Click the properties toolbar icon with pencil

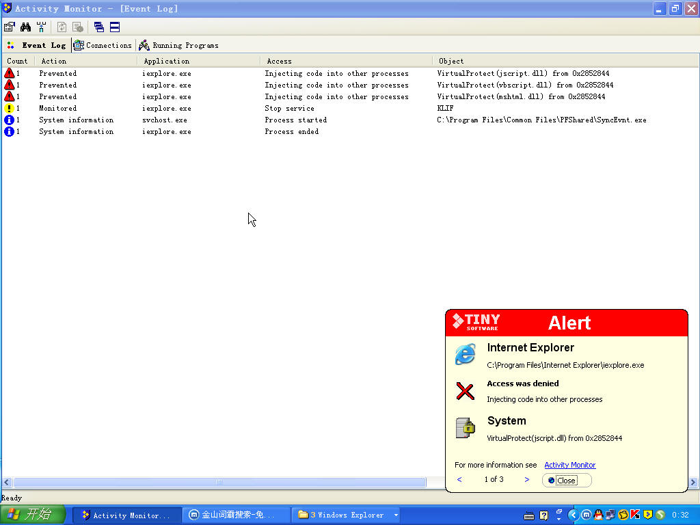click(x=10, y=27)
